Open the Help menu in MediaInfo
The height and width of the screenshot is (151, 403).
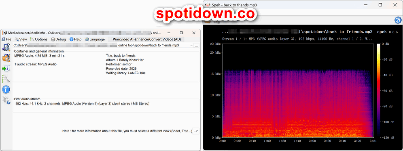click(x=75, y=39)
